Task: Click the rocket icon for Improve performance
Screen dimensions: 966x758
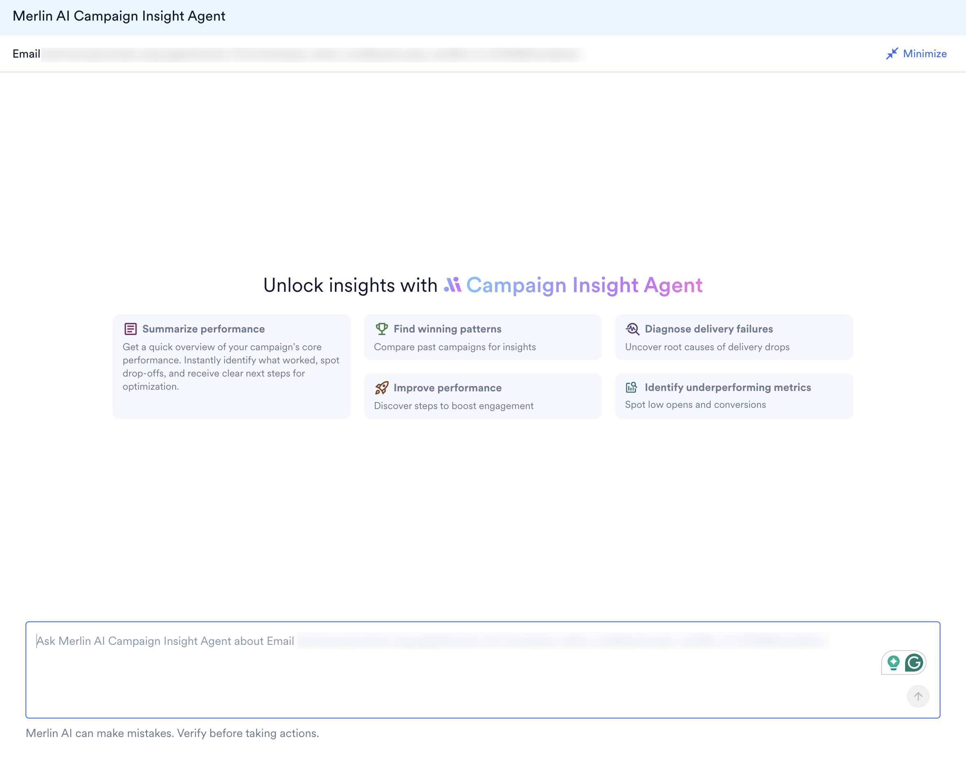Action: coord(382,388)
